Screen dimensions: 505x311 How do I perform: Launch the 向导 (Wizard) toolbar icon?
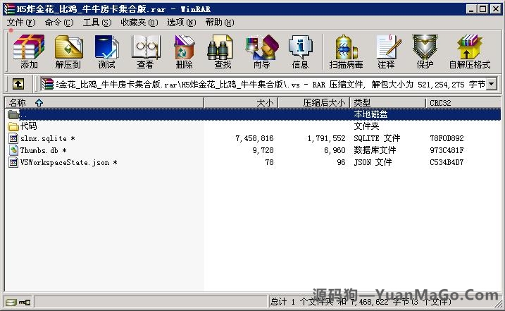tap(261, 48)
